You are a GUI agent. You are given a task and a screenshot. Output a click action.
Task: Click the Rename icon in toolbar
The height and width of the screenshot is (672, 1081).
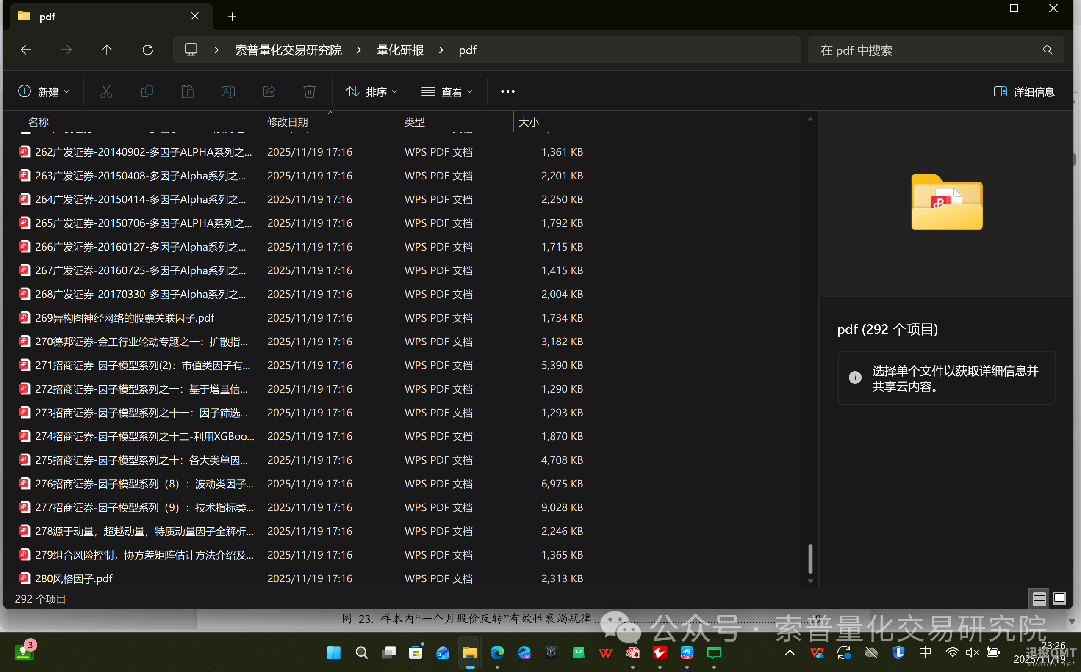(228, 91)
